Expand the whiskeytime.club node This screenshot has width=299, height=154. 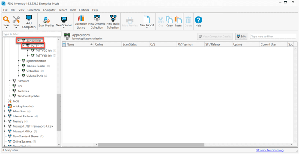point(5,106)
